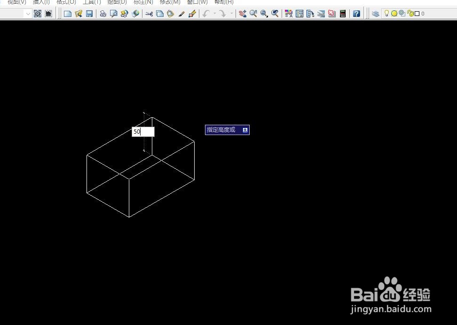Open the Markup Set Manager icon
Viewport: 457px width, 325px height.
331,14
